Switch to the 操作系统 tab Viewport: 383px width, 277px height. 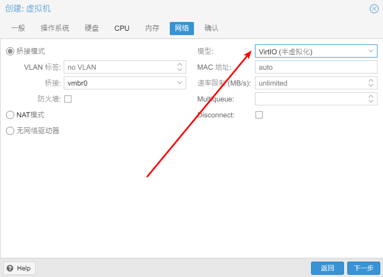55,28
